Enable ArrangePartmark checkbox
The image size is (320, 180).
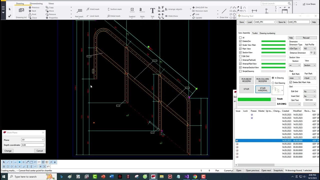(240, 60)
